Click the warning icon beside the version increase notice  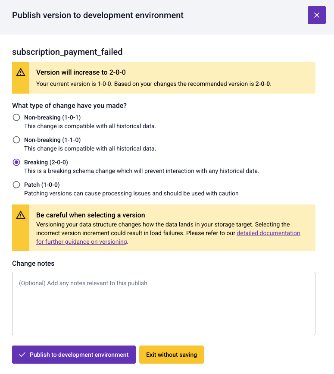(21, 72)
